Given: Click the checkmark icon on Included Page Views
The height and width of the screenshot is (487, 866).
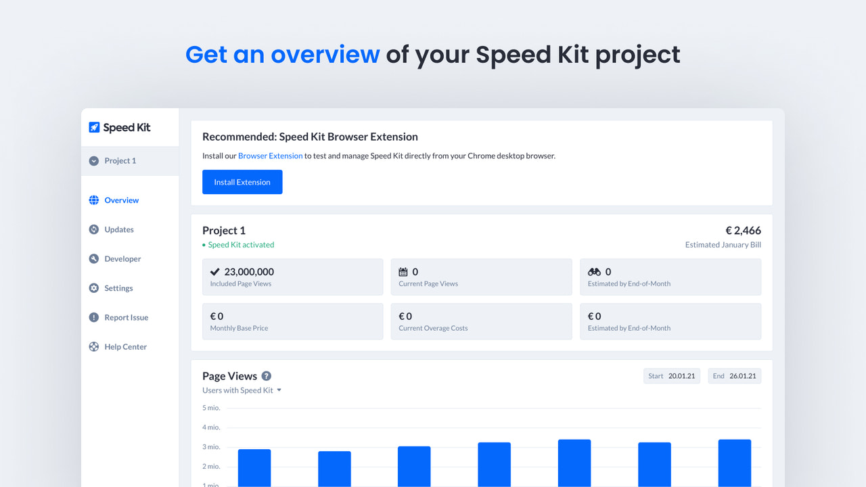Looking at the screenshot, I should pyautogui.click(x=214, y=271).
